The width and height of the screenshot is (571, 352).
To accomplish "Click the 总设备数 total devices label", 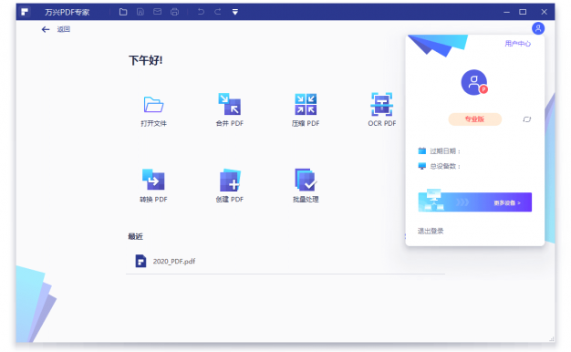I will point(445,166).
